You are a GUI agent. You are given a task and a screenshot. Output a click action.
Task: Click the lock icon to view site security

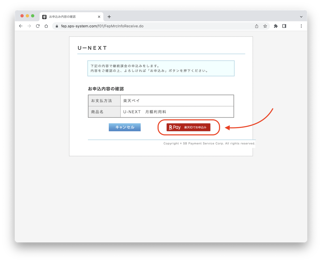[x=56, y=26]
